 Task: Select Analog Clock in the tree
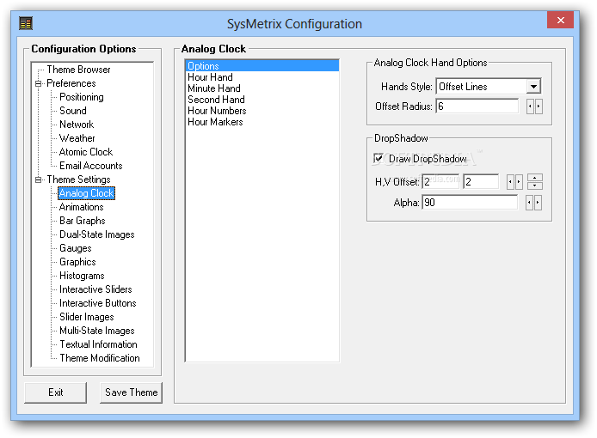tap(86, 193)
